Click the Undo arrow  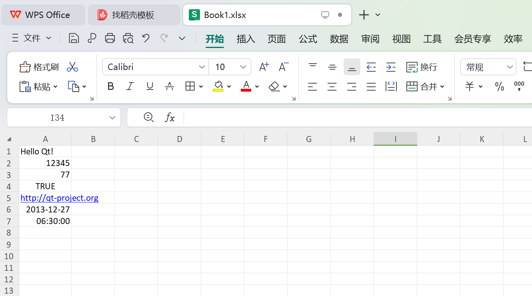tap(146, 38)
